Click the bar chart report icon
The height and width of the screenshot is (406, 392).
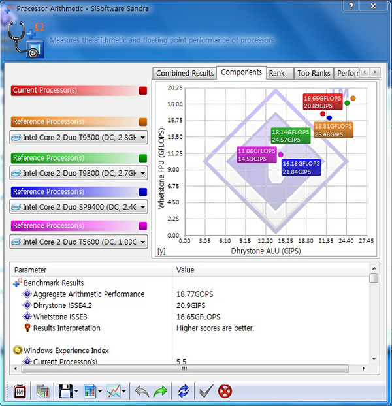[90, 391]
